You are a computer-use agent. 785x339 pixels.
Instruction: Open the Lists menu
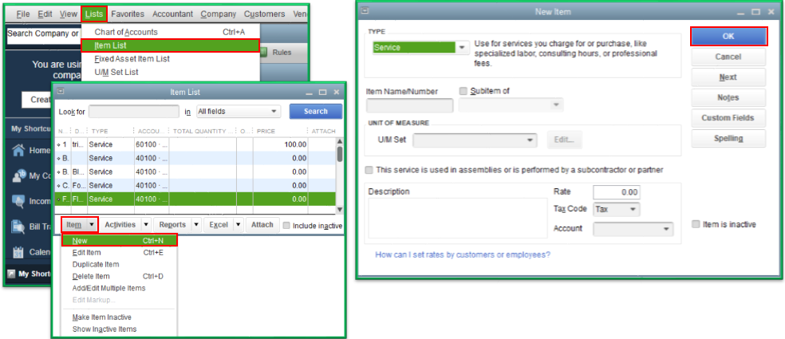coord(93,14)
